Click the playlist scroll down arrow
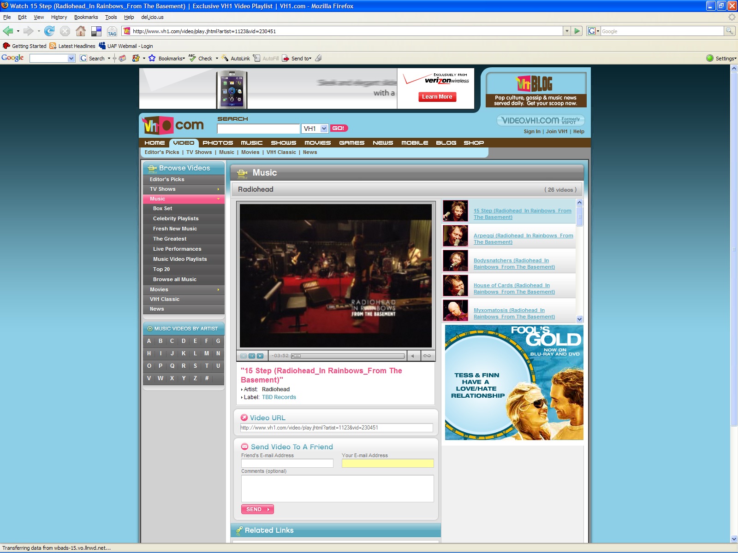 [580, 319]
